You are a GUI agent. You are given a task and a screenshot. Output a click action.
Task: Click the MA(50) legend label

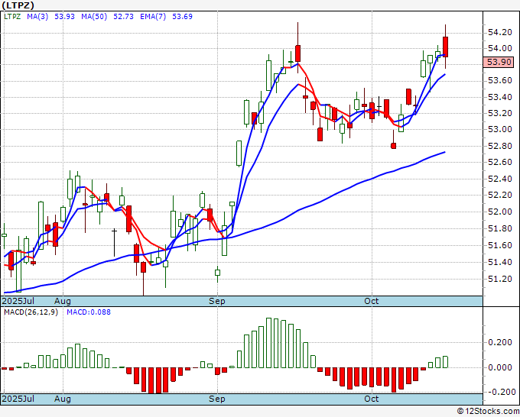(x=94, y=17)
